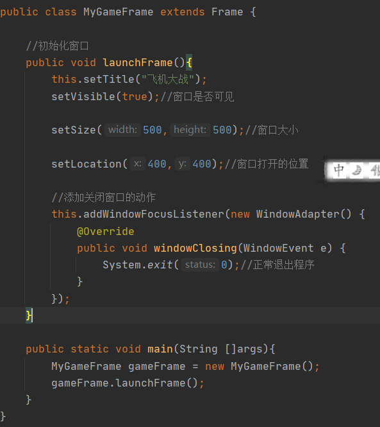Click the MyGameFrame class name in declaration
Viewport: 380px width, 427px height.
(x=119, y=12)
